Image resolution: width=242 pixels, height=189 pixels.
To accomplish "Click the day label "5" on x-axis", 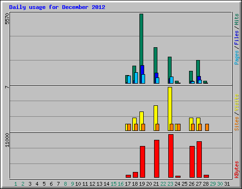I will 44,184.
